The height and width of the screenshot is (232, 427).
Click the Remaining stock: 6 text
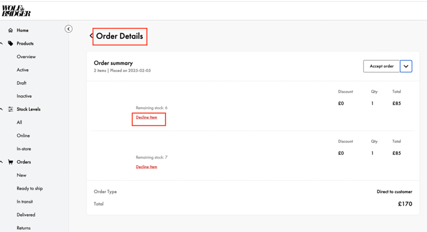click(151, 108)
